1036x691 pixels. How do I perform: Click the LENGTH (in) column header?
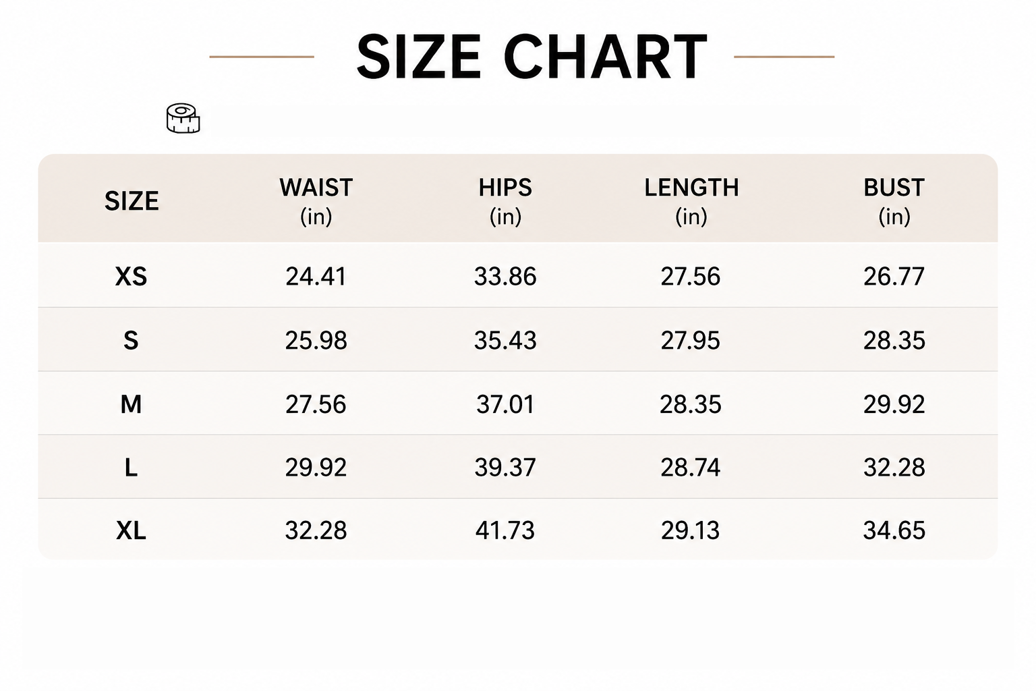coord(691,201)
